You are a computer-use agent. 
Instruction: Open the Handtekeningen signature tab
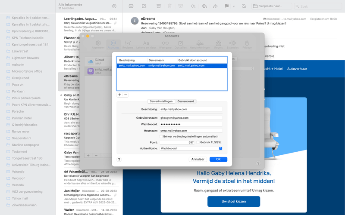click(200, 45)
